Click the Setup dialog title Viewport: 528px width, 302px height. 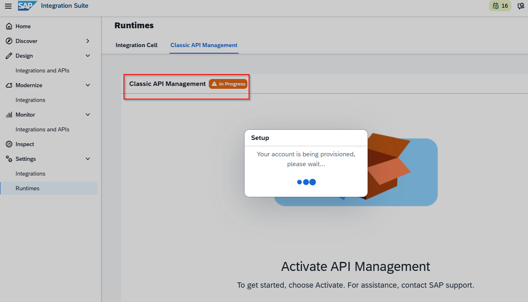tap(260, 138)
